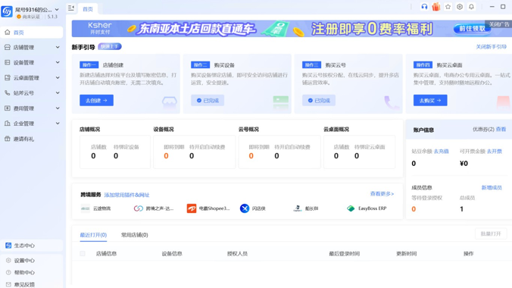Open 生态中心 in the sidebar menu

tap(32, 246)
